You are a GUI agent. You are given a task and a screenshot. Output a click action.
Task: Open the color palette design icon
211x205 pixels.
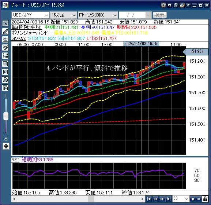point(182,5)
